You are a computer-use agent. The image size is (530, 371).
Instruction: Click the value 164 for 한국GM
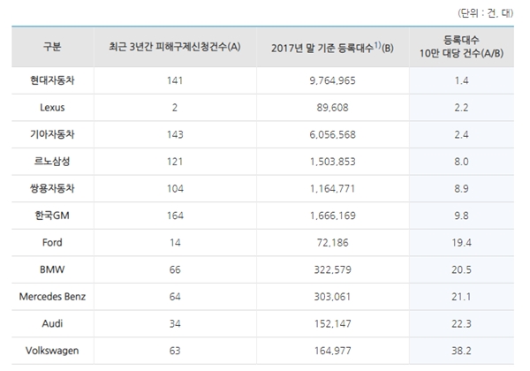click(x=175, y=216)
